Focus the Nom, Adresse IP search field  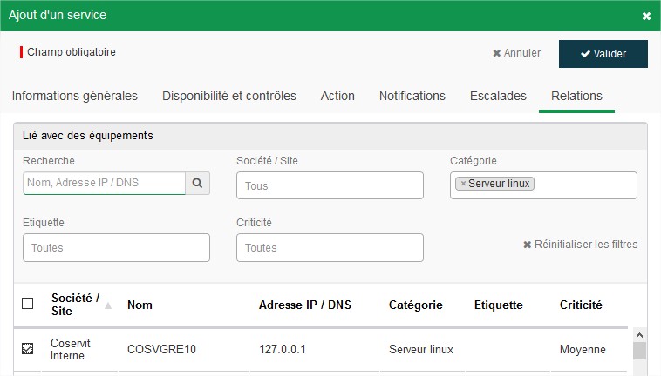[104, 183]
